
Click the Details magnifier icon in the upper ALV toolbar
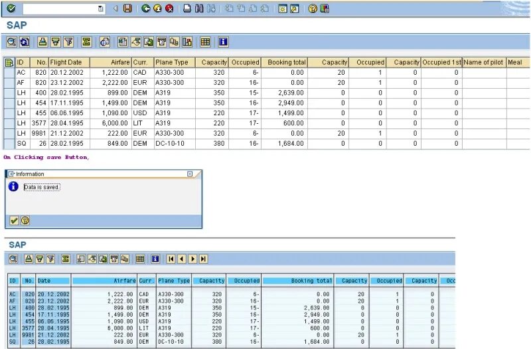(11, 42)
